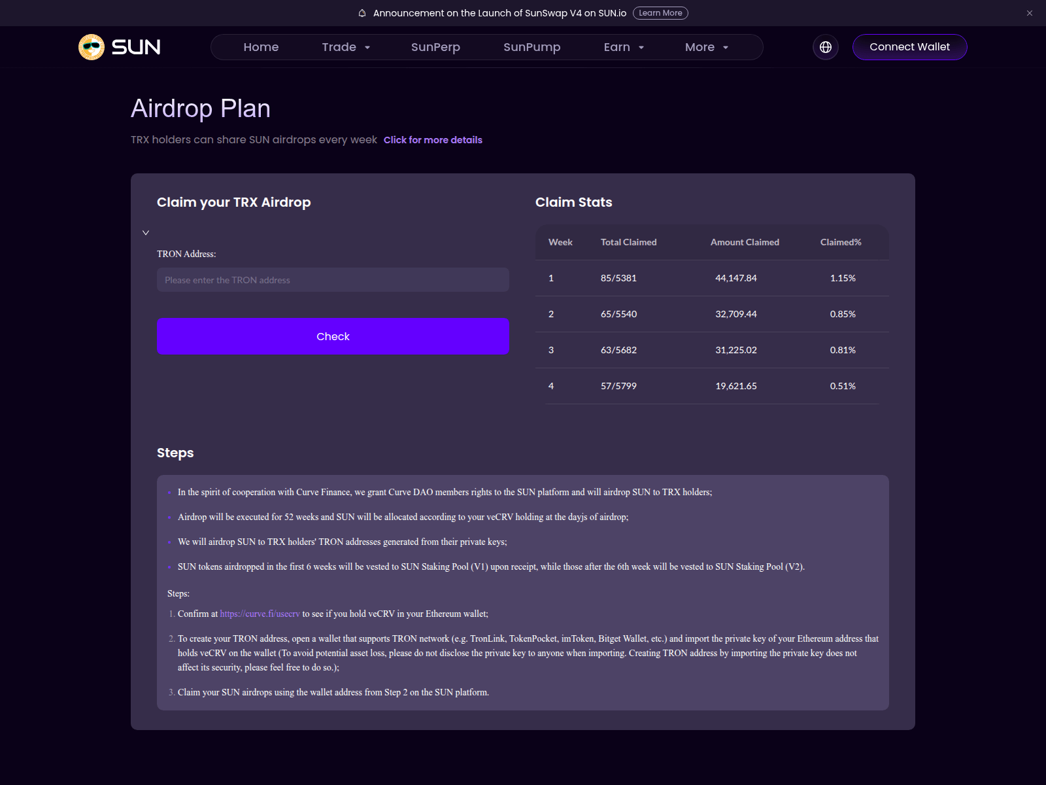Click the SUN logo icon
The width and height of the screenshot is (1046, 785).
(92, 47)
